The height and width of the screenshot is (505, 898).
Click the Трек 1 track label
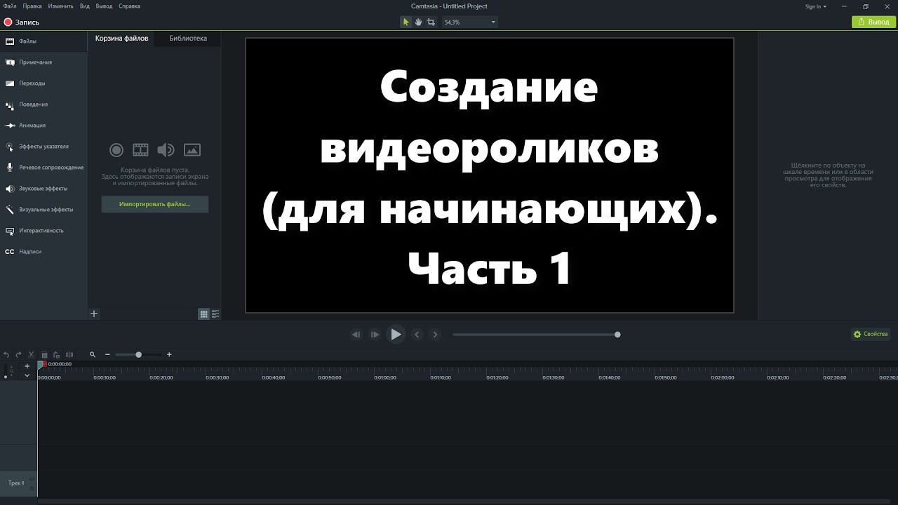point(16,483)
